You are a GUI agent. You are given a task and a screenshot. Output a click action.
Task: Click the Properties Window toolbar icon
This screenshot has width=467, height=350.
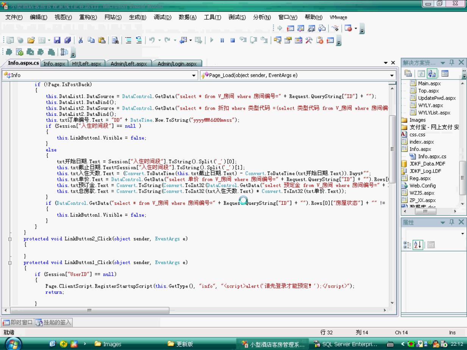(288, 40)
